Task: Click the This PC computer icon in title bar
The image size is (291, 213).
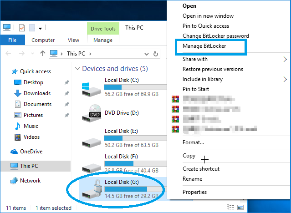Action: pos(7,27)
